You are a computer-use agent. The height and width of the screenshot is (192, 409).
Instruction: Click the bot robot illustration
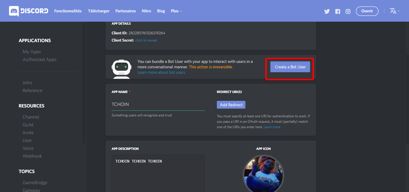(x=121, y=69)
